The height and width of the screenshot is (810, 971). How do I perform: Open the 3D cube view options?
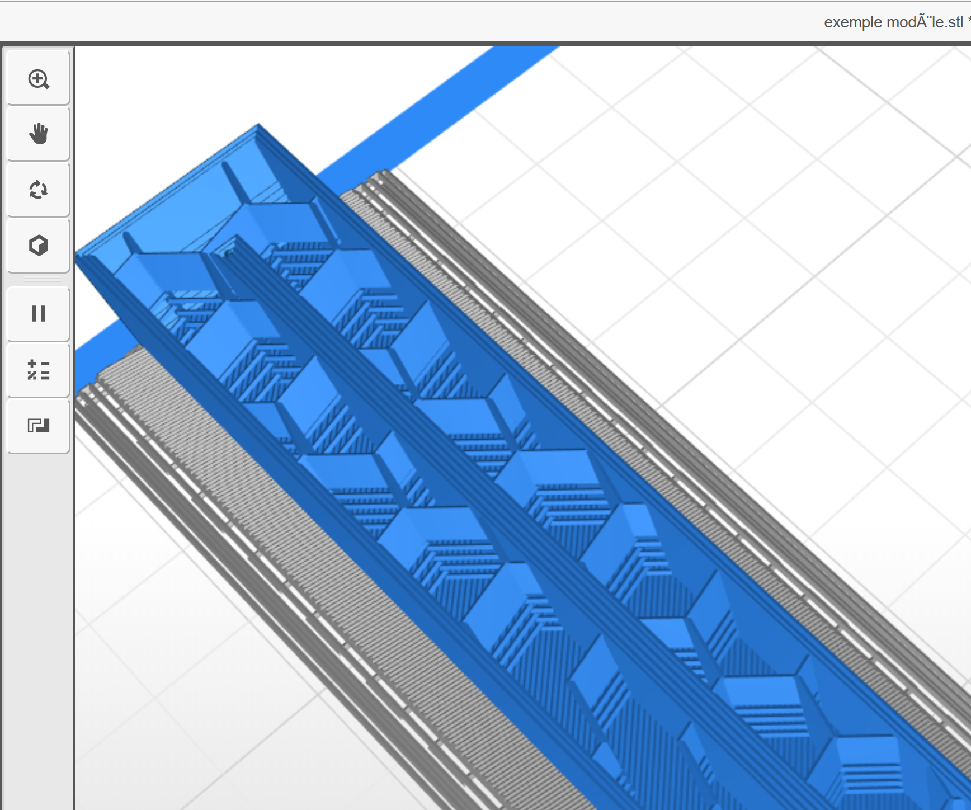pyautogui.click(x=38, y=245)
